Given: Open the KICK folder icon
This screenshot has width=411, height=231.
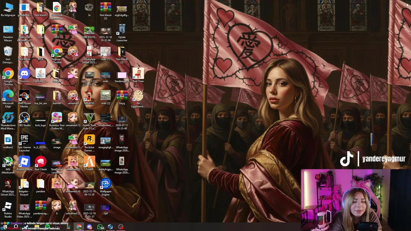Looking at the screenshot, I should pos(40,54).
